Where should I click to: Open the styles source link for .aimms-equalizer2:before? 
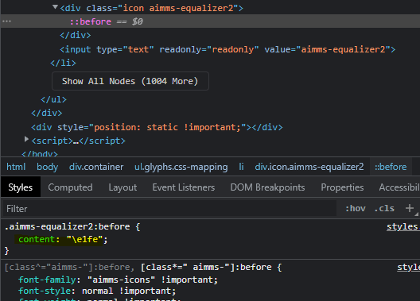click(402, 226)
